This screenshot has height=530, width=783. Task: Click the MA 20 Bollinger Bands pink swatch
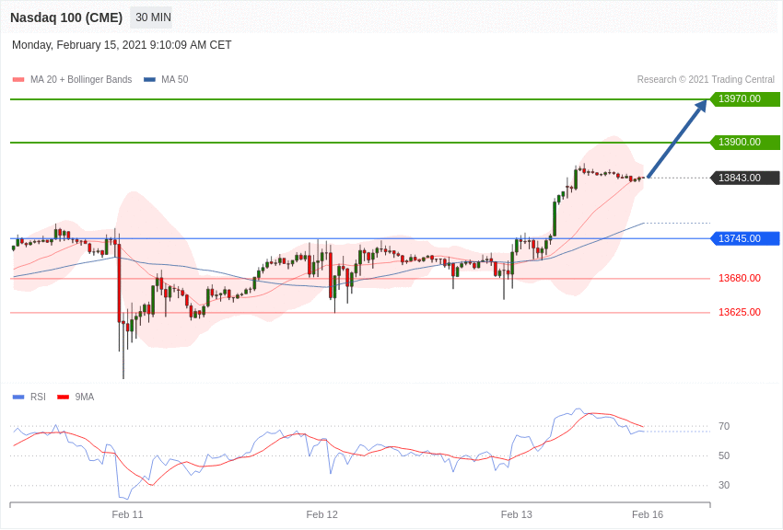(18, 80)
